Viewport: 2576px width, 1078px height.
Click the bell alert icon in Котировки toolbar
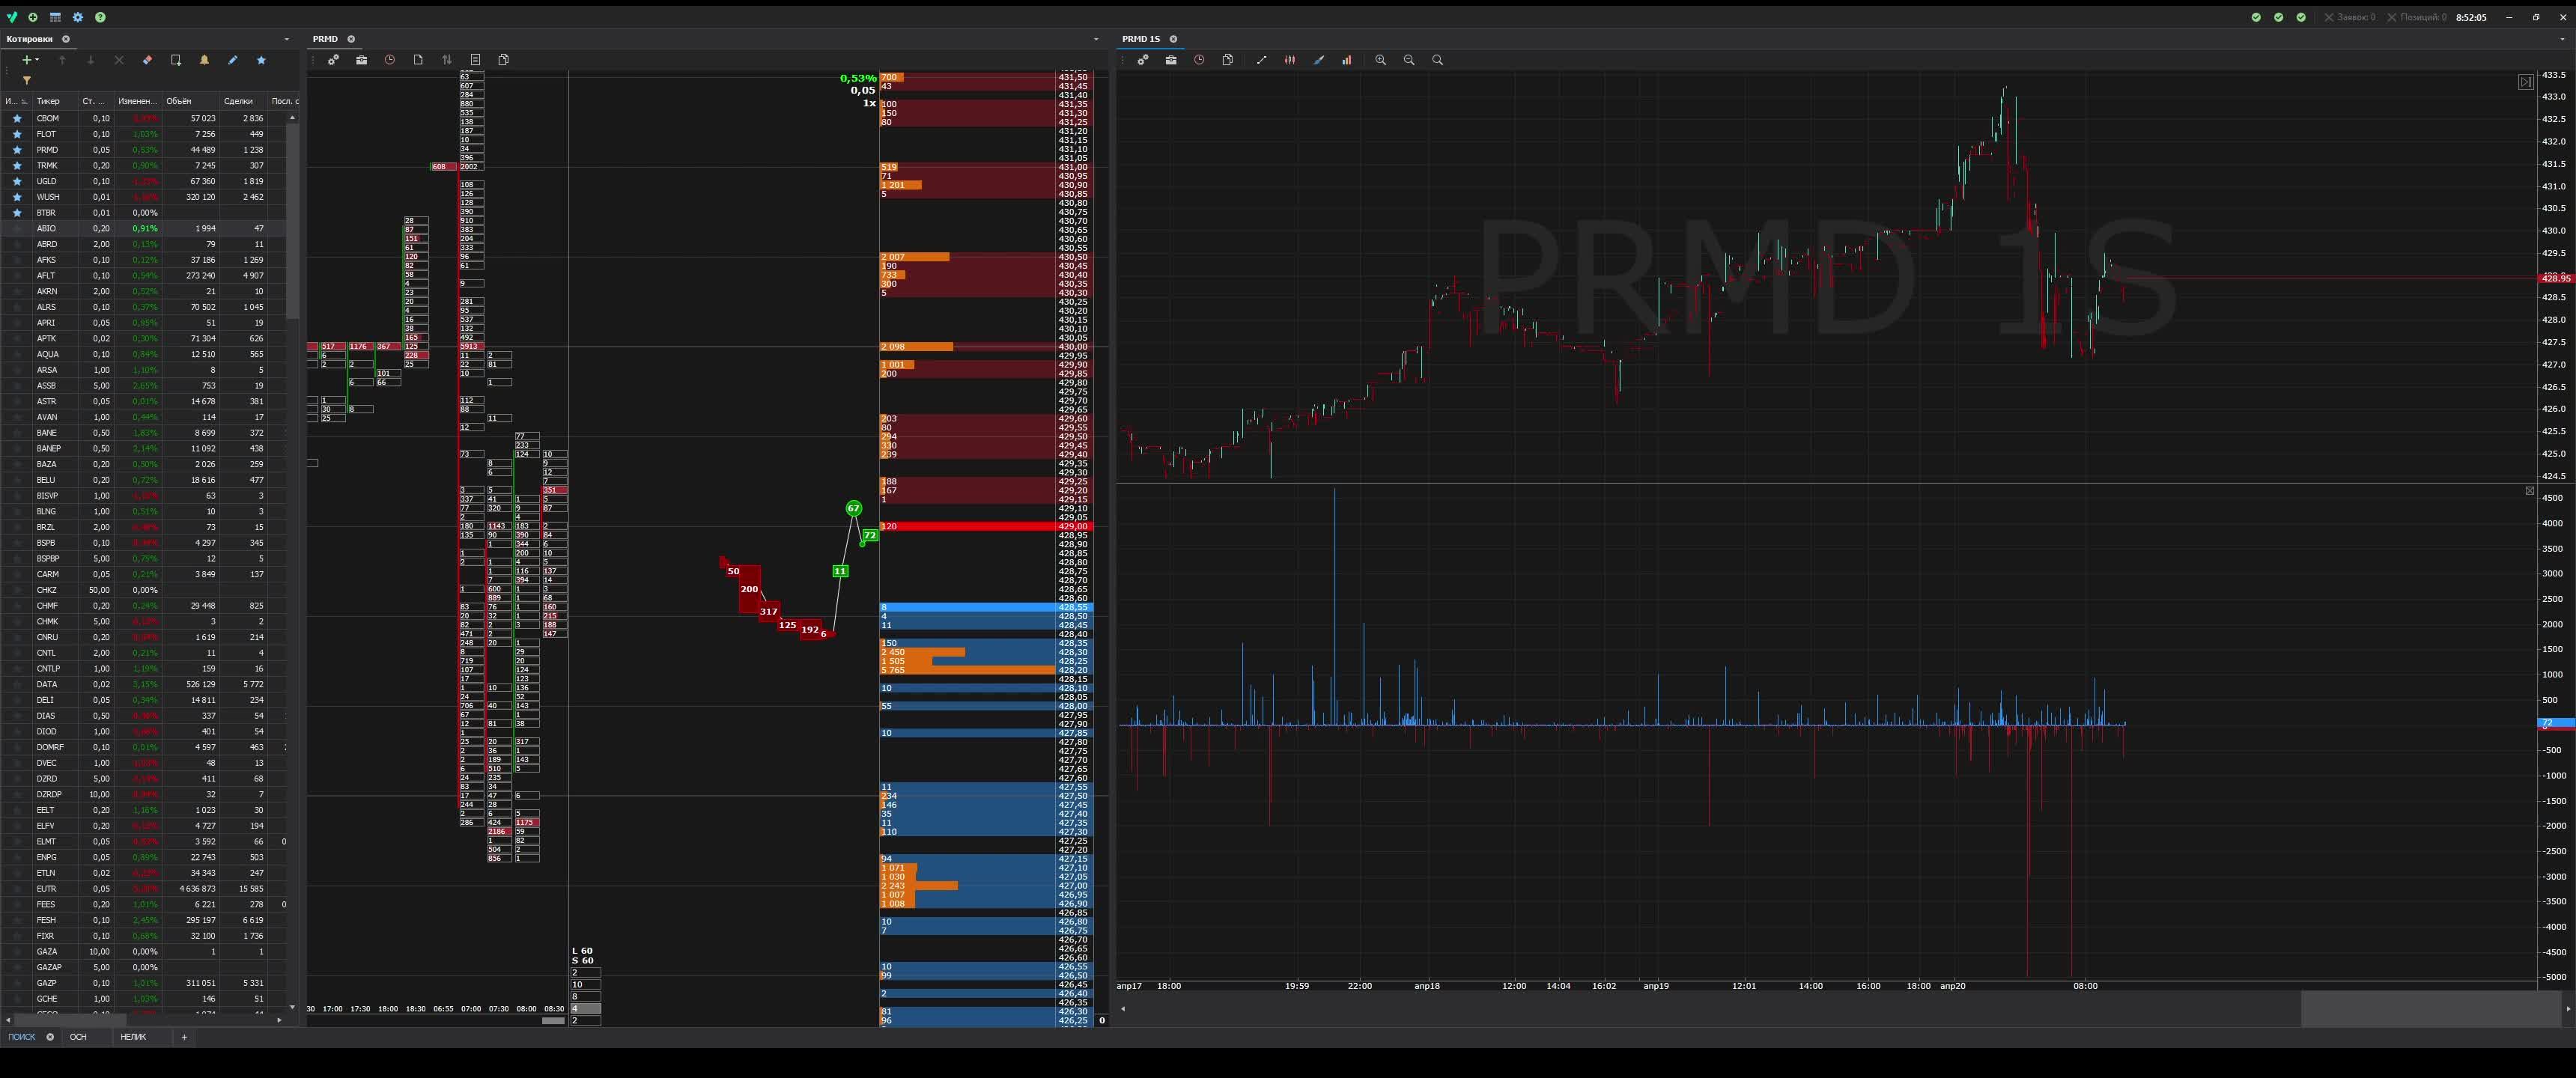click(204, 60)
